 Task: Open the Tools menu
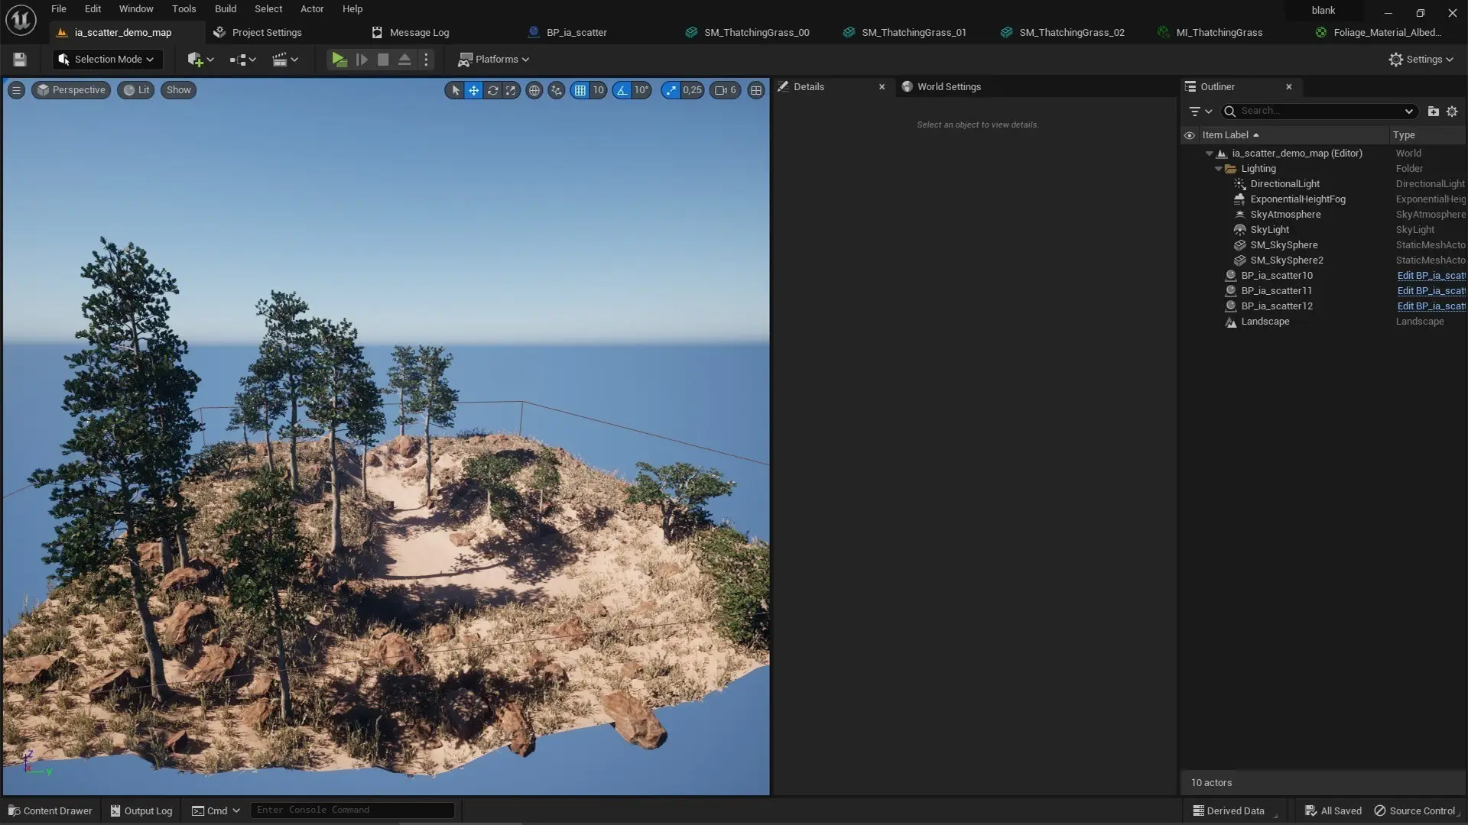[183, 8]
